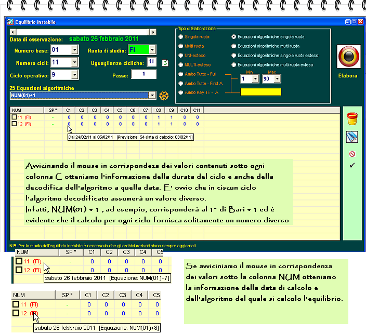
Task: Expand the Ruota di studio FI dropdown
Action: 152,50
